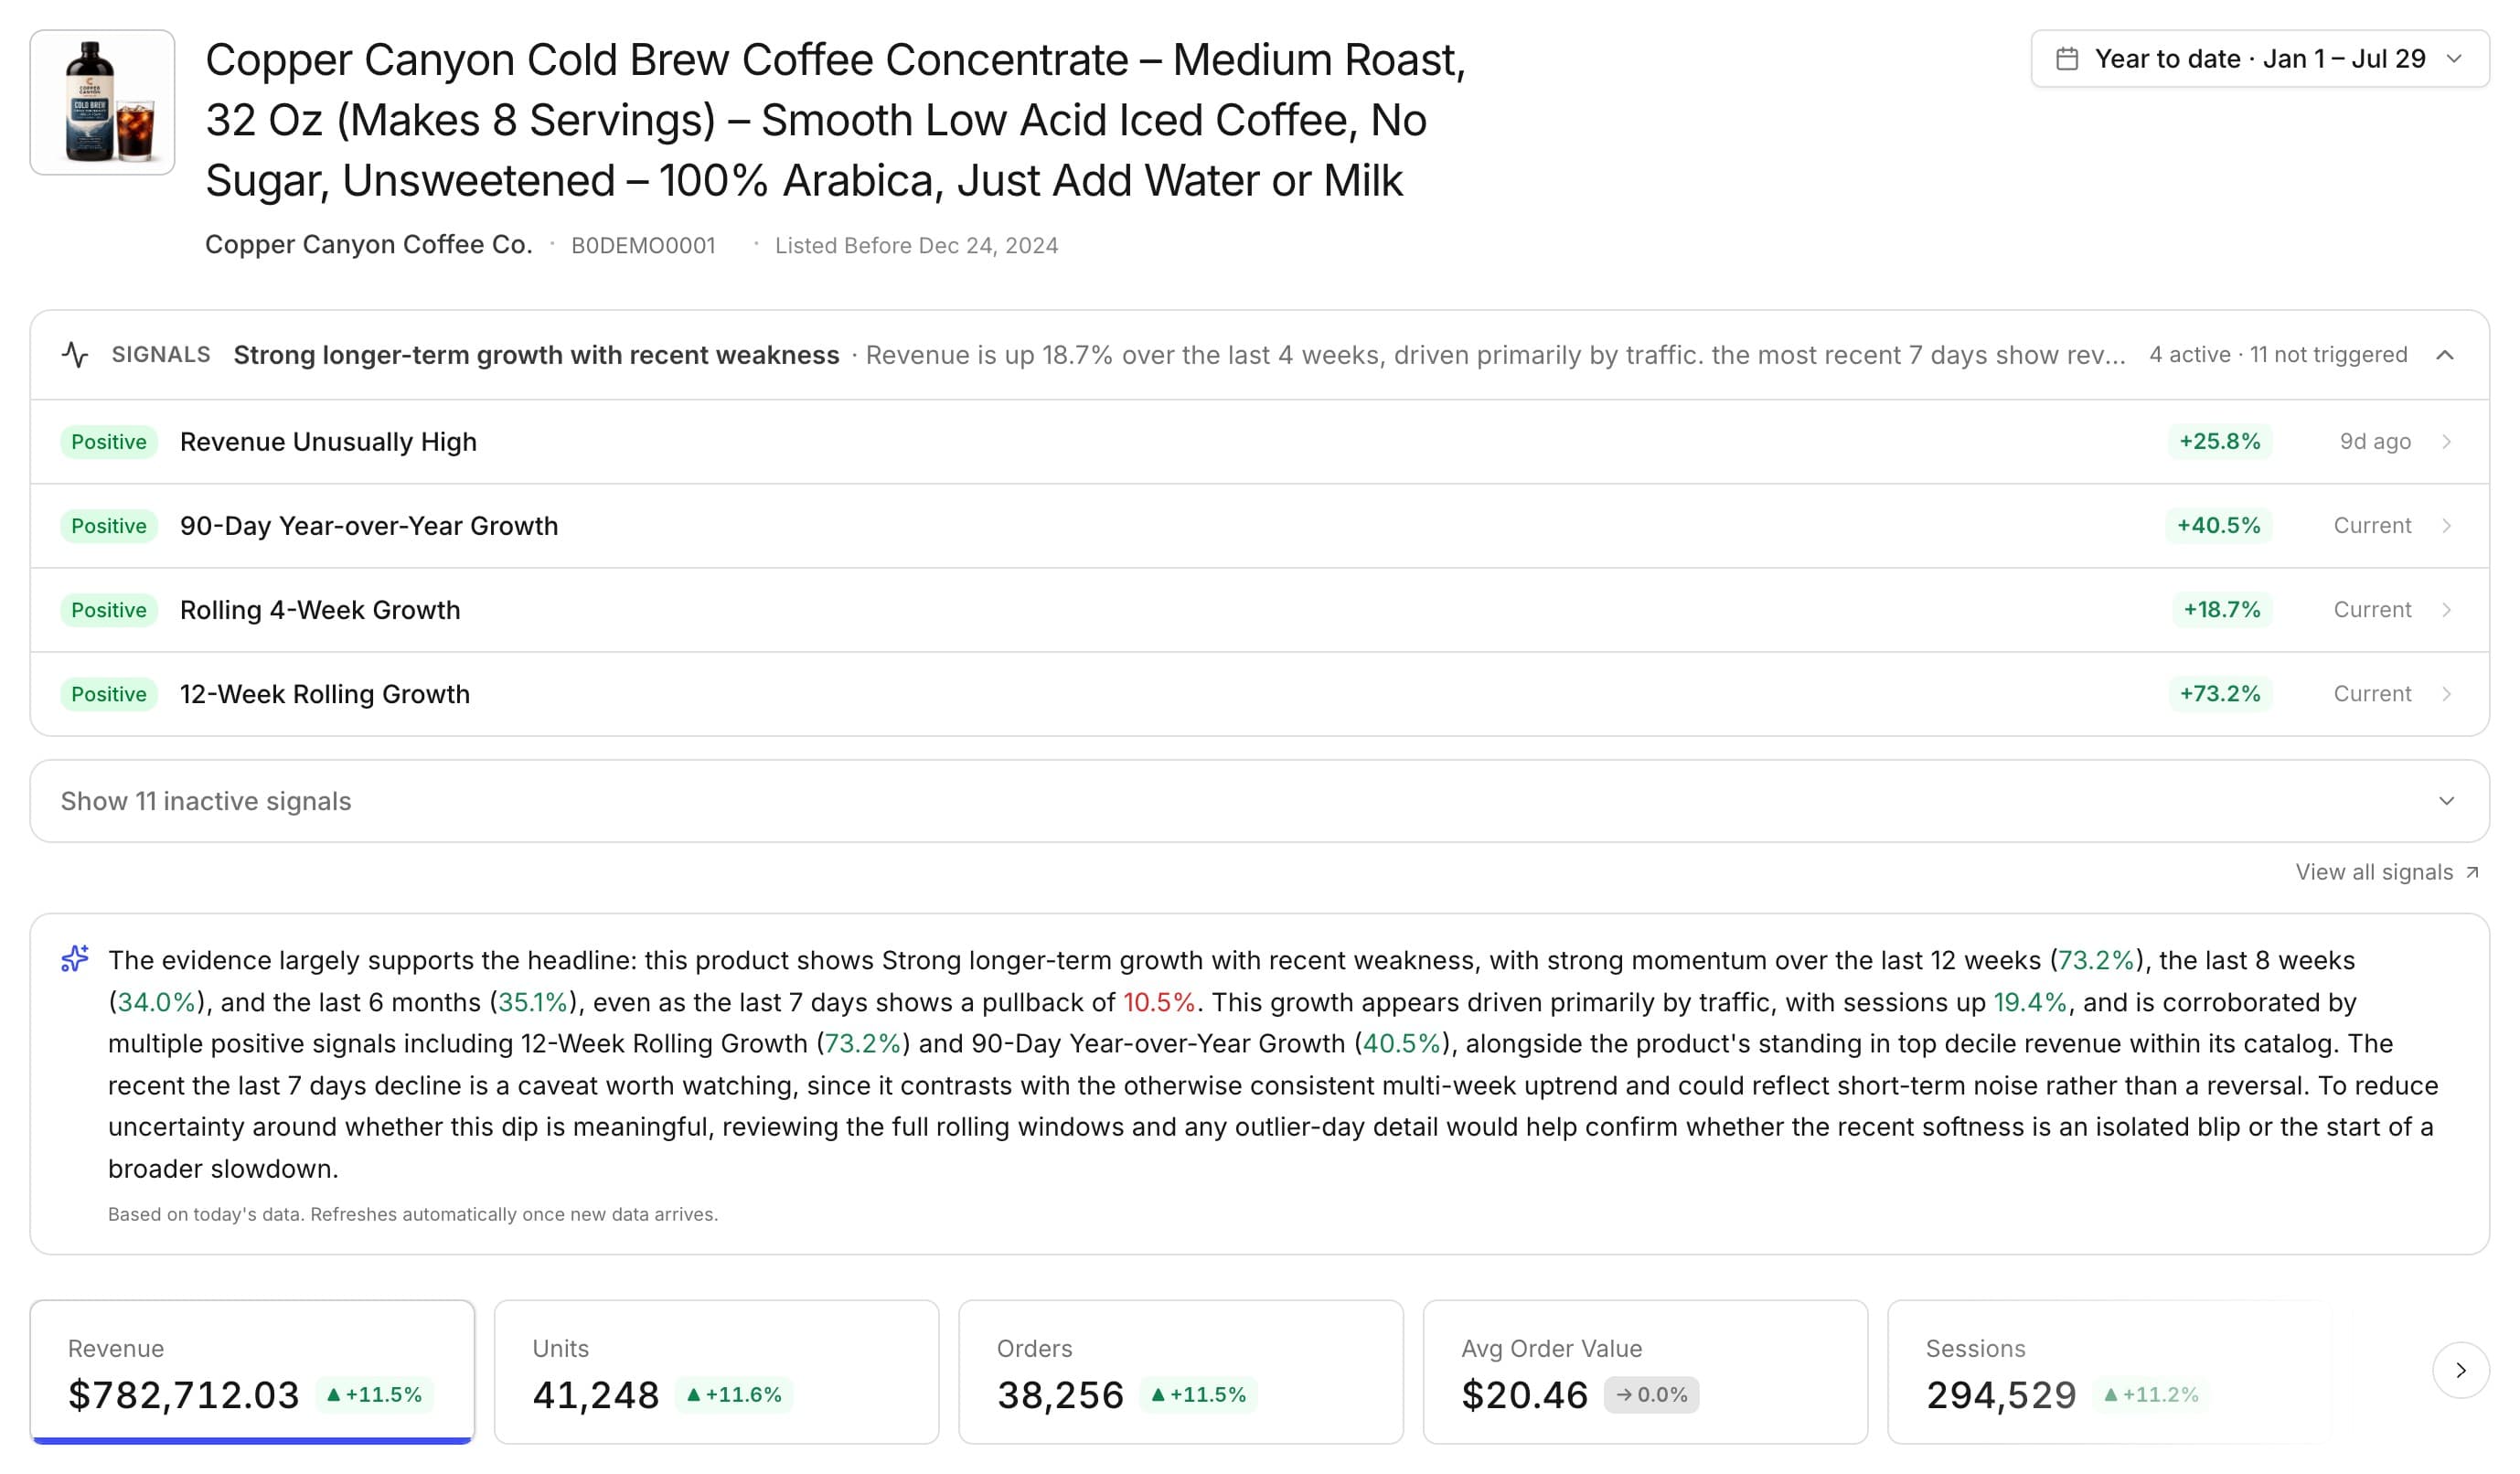Click the AI sparkle summary icon
This screenshot has width=2520, height=1474.
point(75,959)
